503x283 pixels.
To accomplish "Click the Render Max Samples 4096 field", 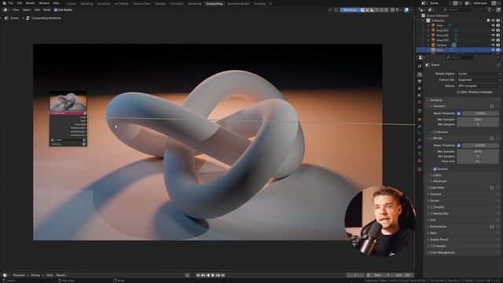I will [478, 152].
